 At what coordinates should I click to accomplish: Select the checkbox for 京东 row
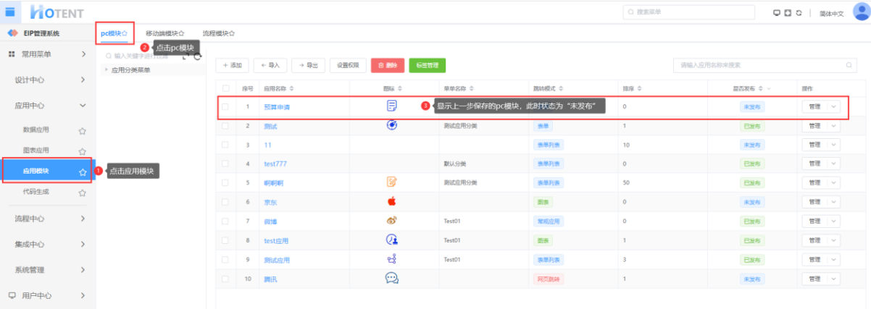(x=225, y=202)
